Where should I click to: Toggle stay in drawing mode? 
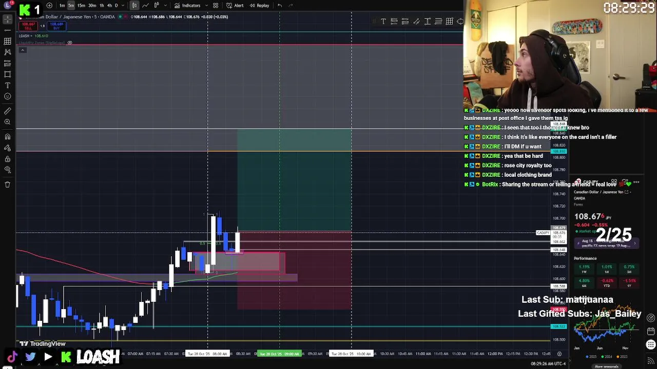pyautogui.click(x=7, y=148)
